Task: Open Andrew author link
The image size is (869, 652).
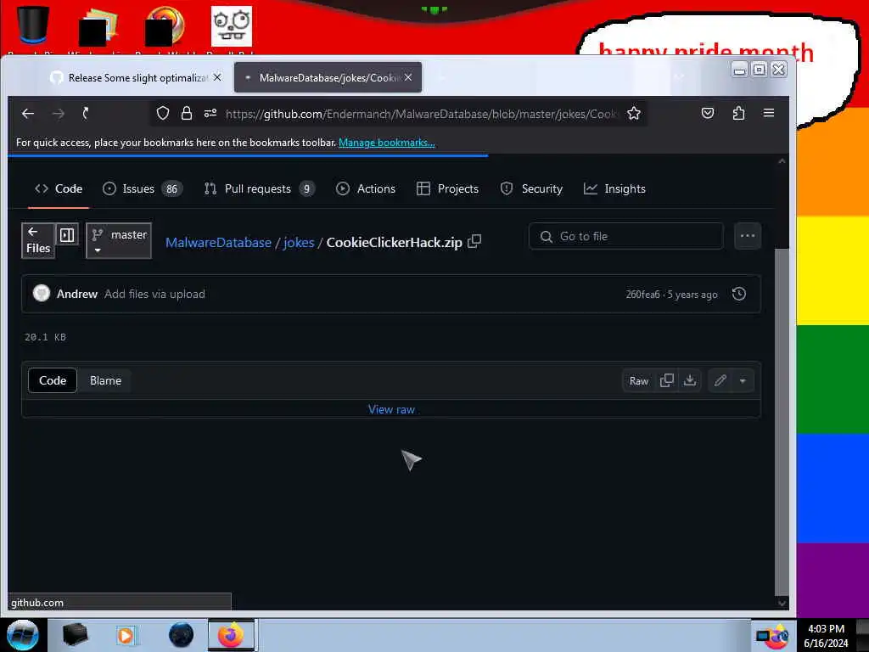Action: tap(77, 294)
